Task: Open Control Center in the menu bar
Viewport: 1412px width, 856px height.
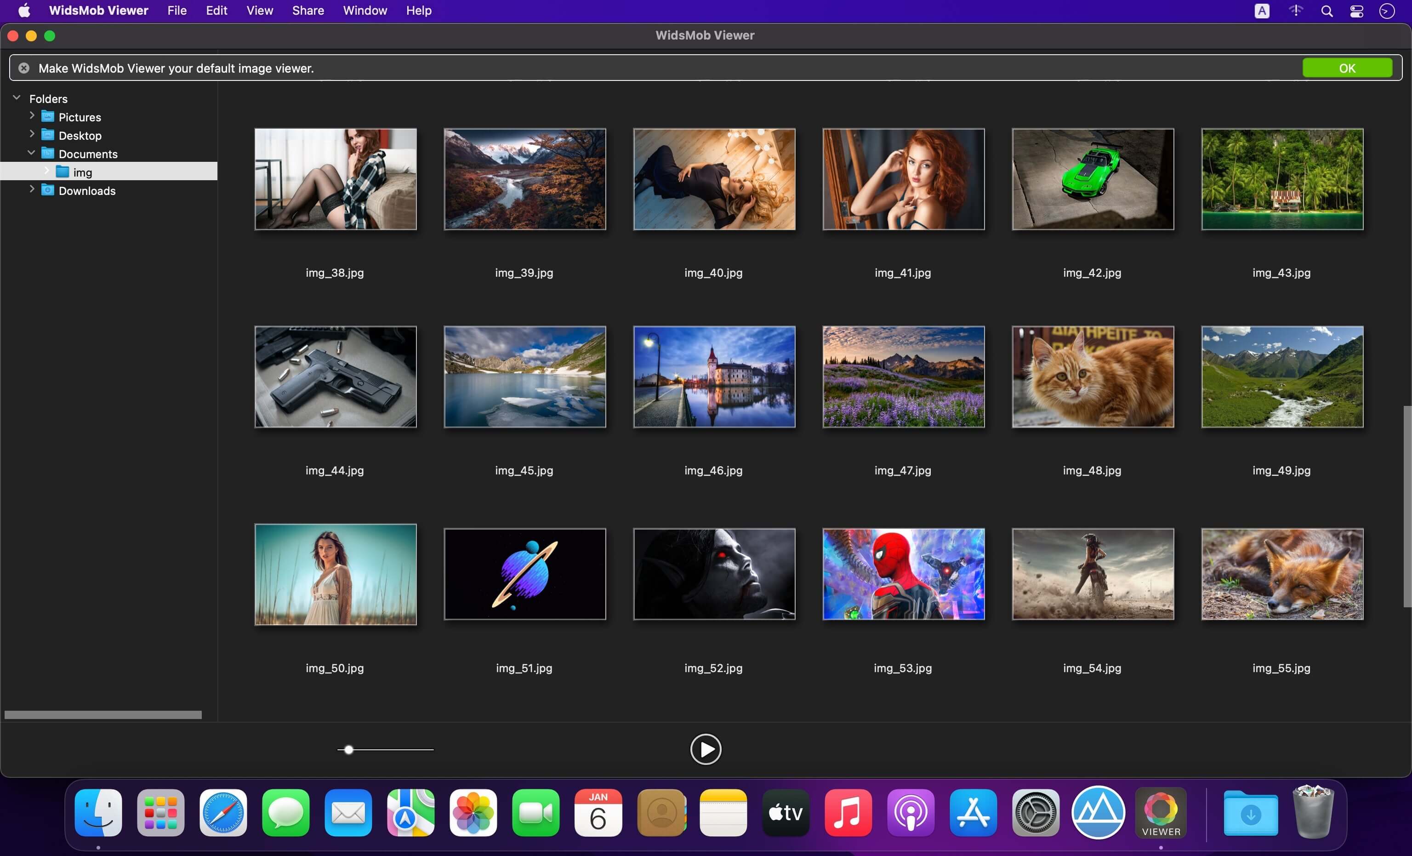Action: click(1356, 11)
